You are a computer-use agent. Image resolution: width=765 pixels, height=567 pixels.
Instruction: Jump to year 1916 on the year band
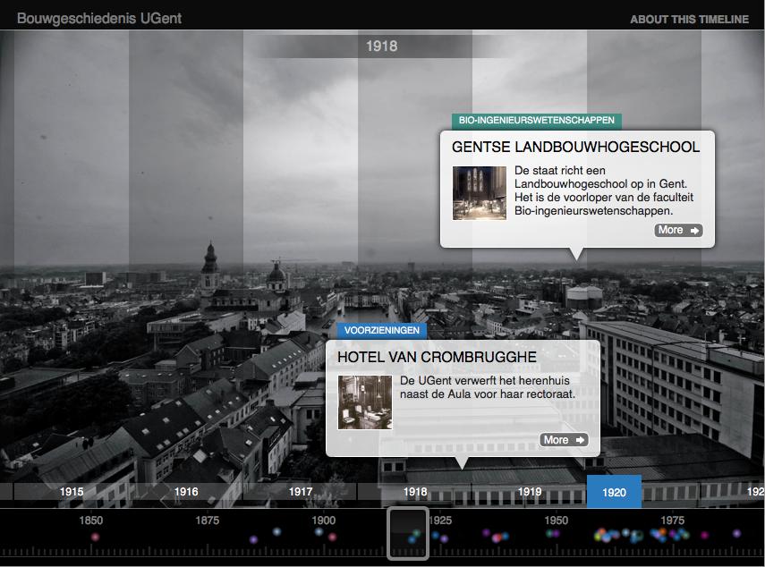click(186, 492)
